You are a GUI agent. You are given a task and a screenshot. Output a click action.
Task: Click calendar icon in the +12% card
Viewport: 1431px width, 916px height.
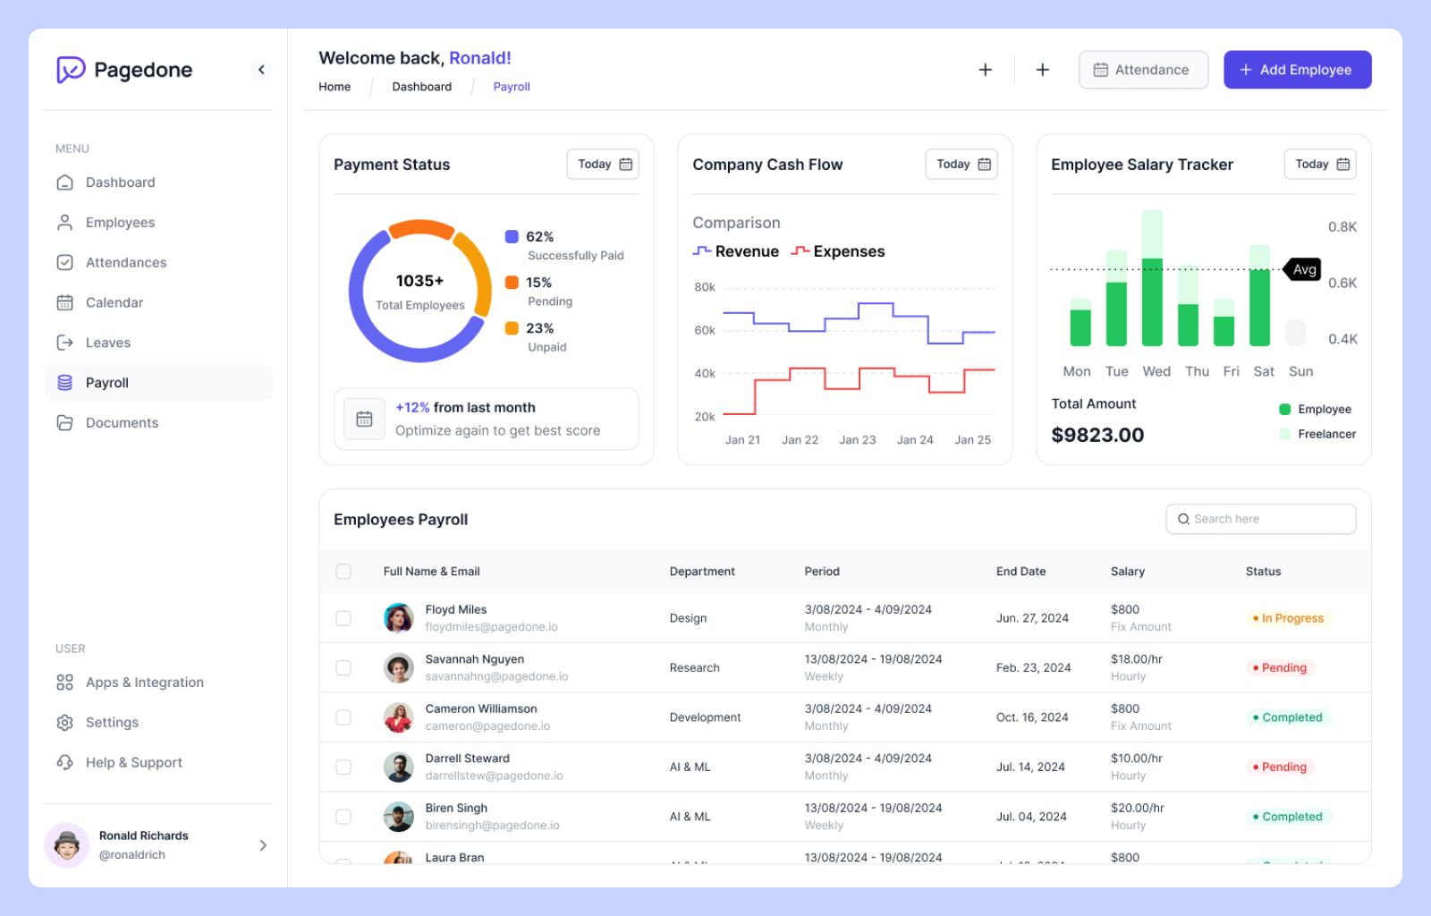click(364, 419)
